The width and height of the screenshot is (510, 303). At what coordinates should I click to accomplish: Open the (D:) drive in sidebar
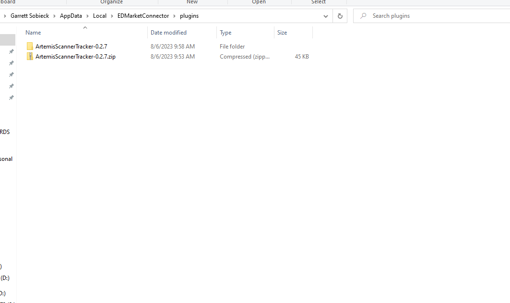click(x=5, y=278)
